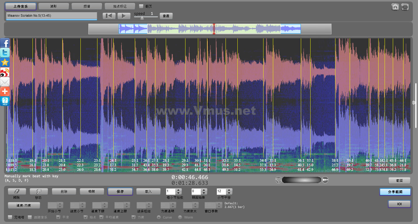Tick the 无嘀嗒 checkbox
Image resolution: width=418 pixels, height=224 pixels.
tap(10, 217)
